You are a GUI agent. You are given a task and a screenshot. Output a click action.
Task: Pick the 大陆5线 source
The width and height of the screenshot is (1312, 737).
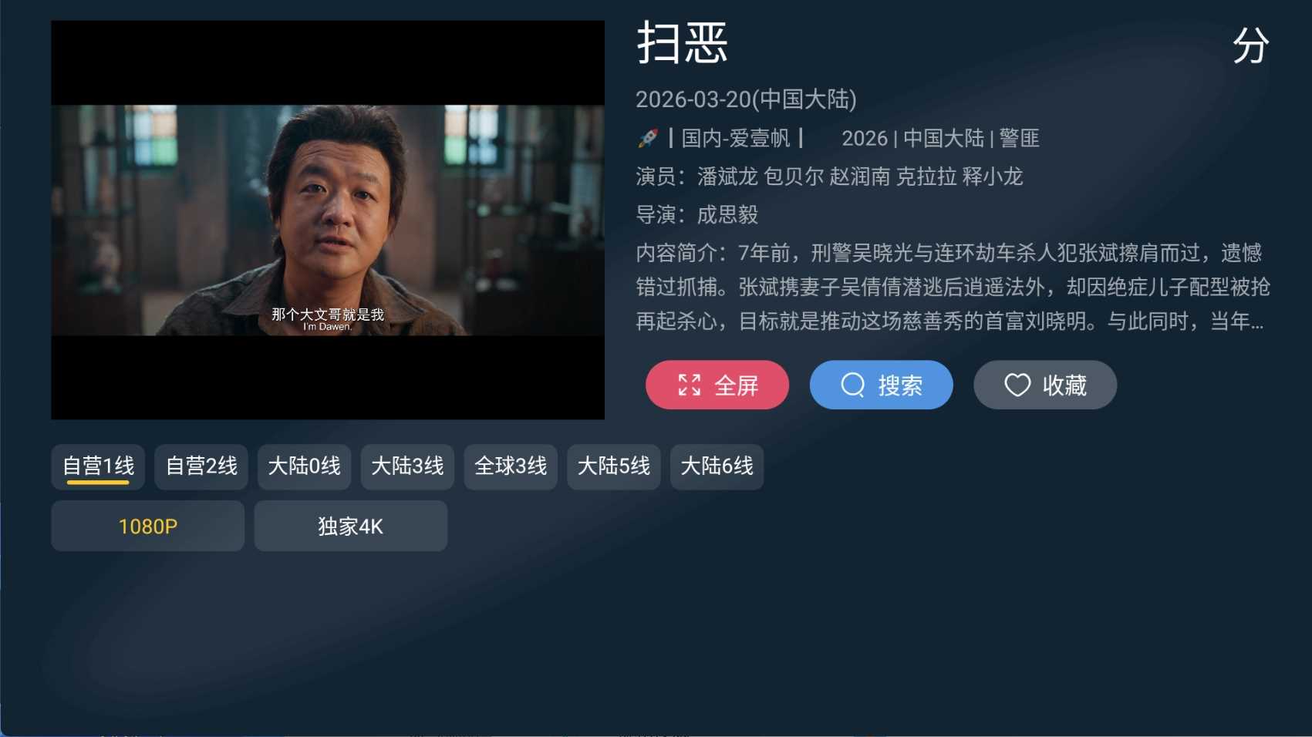614,466
